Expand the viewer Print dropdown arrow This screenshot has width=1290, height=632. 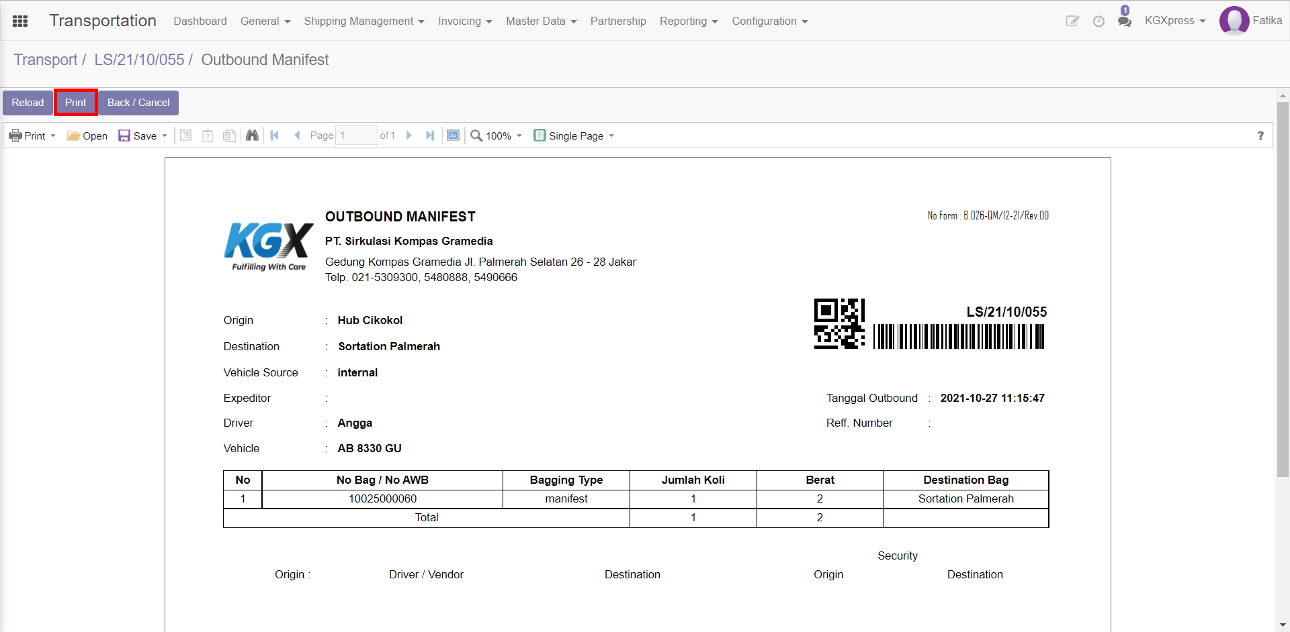[x=53, y=136]
